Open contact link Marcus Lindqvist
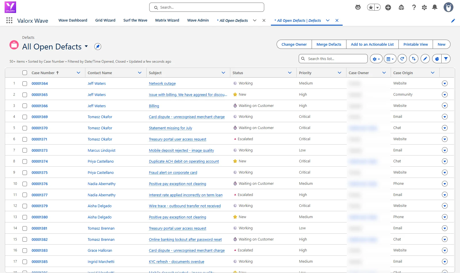460x273 pixels. coord(101,150)
